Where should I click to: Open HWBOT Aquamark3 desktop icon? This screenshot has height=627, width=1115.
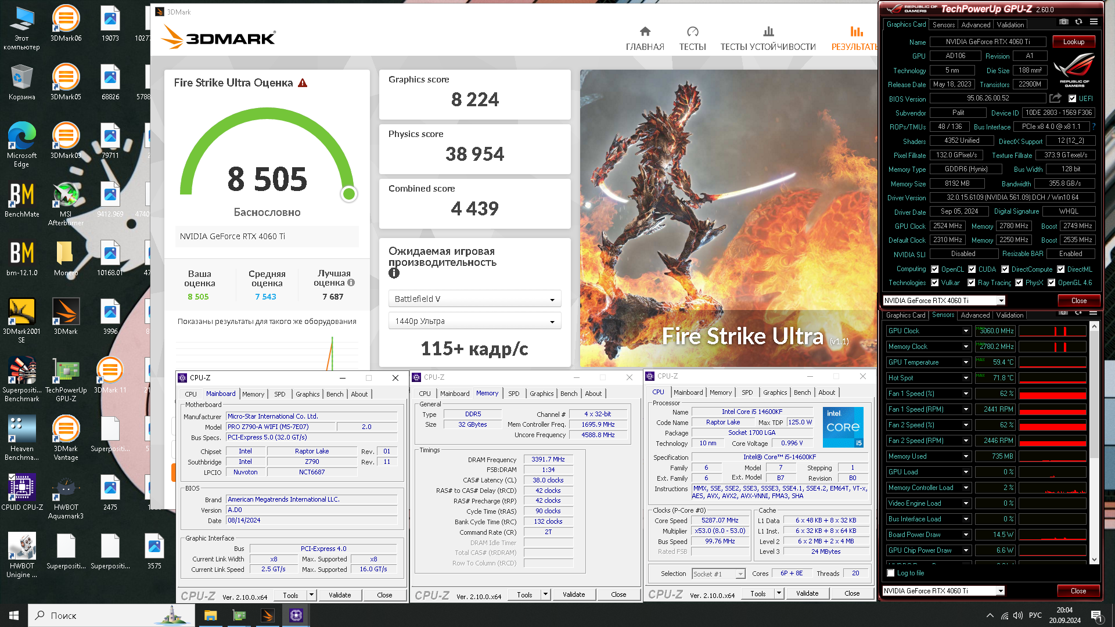66,496
